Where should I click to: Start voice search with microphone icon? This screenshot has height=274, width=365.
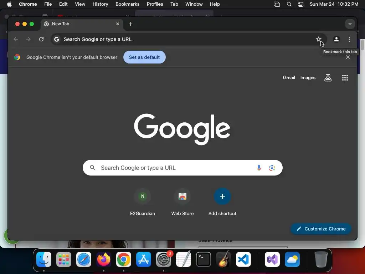click(259, 168)
